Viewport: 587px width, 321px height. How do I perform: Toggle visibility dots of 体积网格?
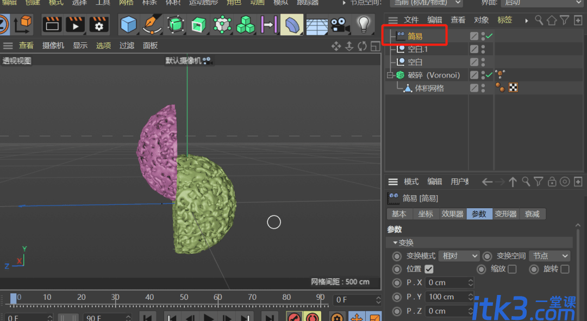[x=483, y=88]
